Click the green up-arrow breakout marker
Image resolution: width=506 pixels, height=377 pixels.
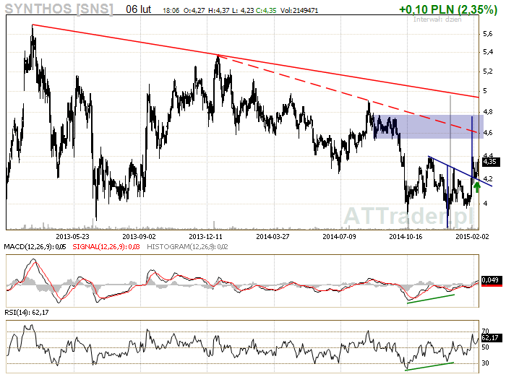(477, 187)
